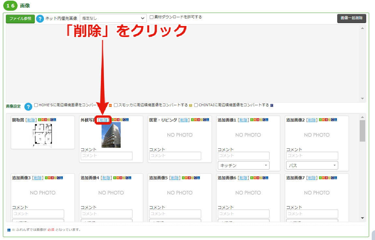Screen dimensions: 375x240
Task: Open the バス dropdown in 追加画像2
Action: point(312,165)
